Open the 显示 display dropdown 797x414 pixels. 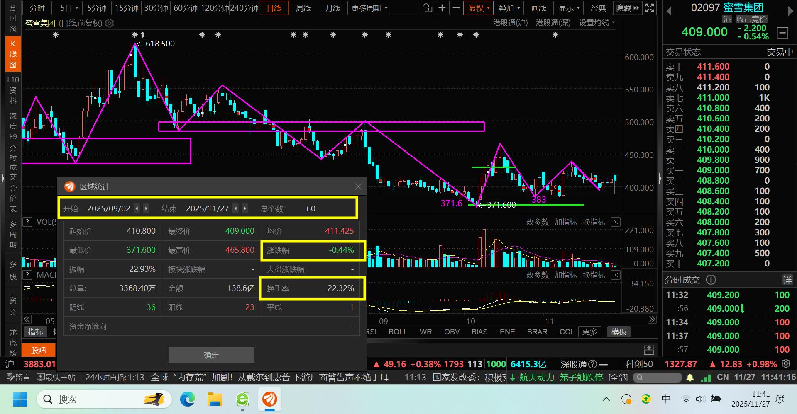point(569,8)
